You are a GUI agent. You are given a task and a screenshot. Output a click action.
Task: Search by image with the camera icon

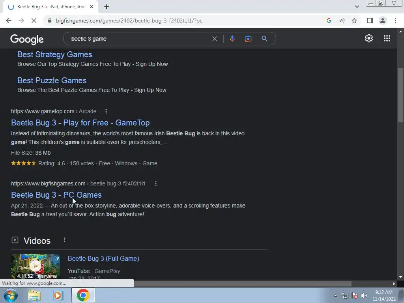(x=248, y=39)
